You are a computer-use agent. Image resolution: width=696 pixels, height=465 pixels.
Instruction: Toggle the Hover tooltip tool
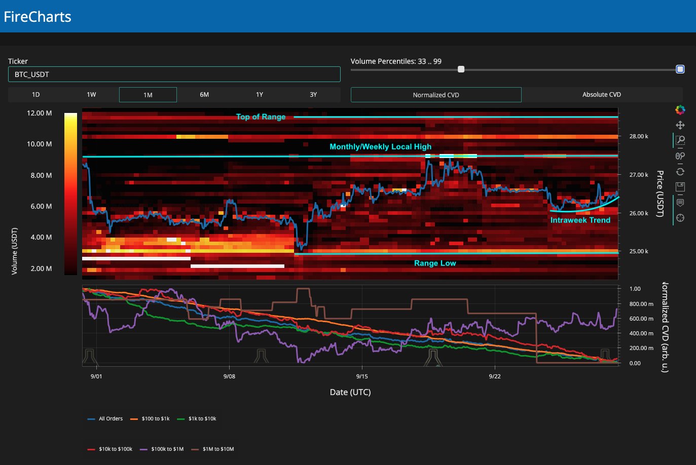(x=680, y=203)
